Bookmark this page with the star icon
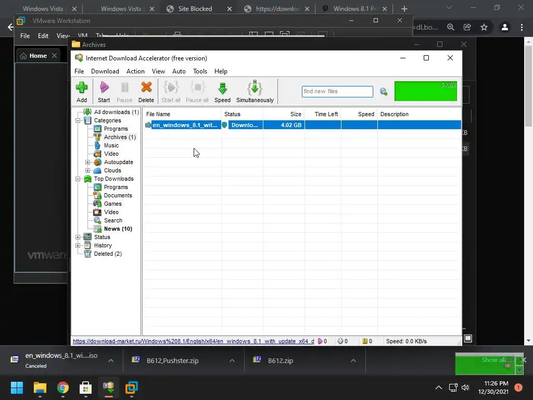Viewport: 533px width, 400px height. (484, 27)
